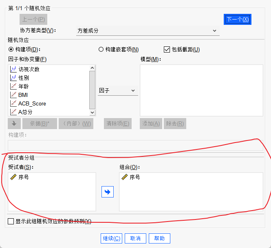Open the 协方差类型 dropdown
The image size is (271, 248).
[x=148, y=31]
